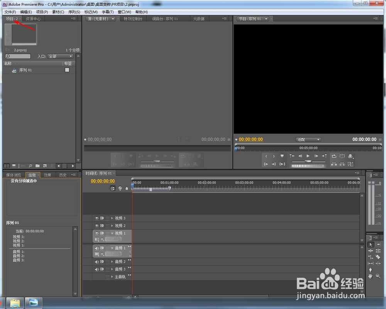This screenshot has width=386, height=309.
Task: Toggle Safe Margins in program monitor
Action: coord(342,156)
